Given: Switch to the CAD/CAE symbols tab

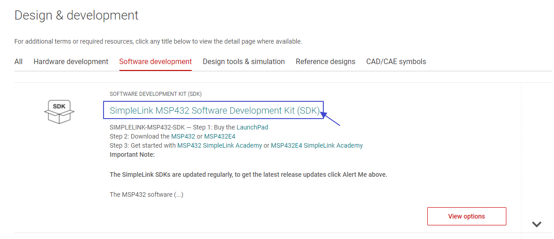Looking at the screenshot, I should coord(396,61).
